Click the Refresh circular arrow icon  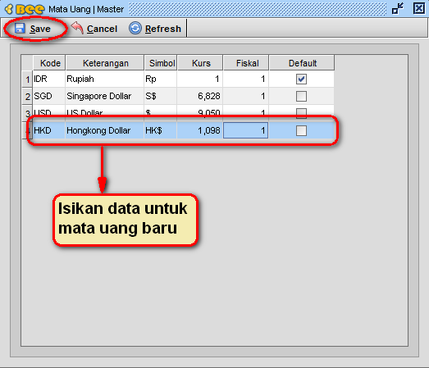tap(135, 28)
